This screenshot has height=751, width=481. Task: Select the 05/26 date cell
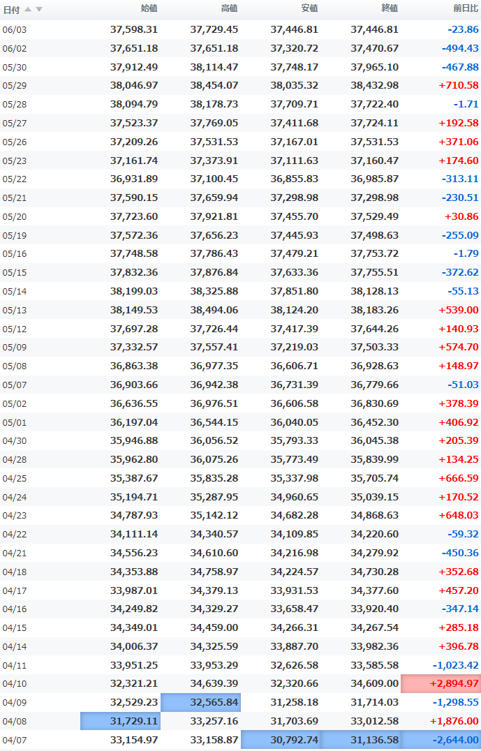coord(15,142)
